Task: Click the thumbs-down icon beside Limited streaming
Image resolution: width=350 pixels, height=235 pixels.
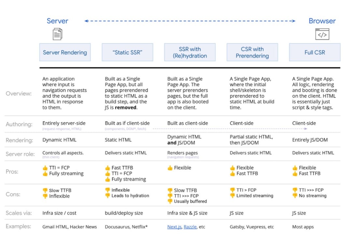Action: tap(232, 196)
